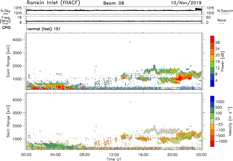Click the noise spike at end of N.Sky trace
The image size is (233, 161).
[199, 9]
